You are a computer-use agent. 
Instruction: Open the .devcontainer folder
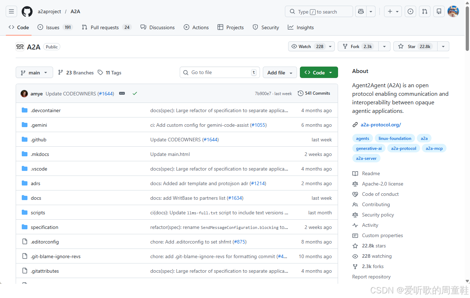tap(46, 110)
